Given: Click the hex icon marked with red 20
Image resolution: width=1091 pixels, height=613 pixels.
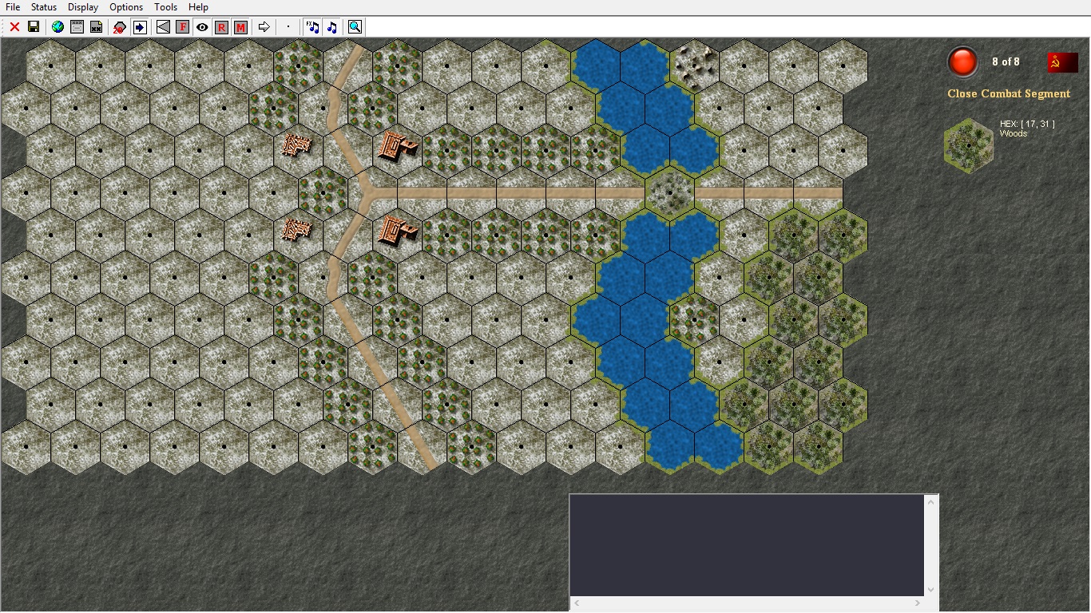Looking at the screenshot, I should click(x=120, y=27).
